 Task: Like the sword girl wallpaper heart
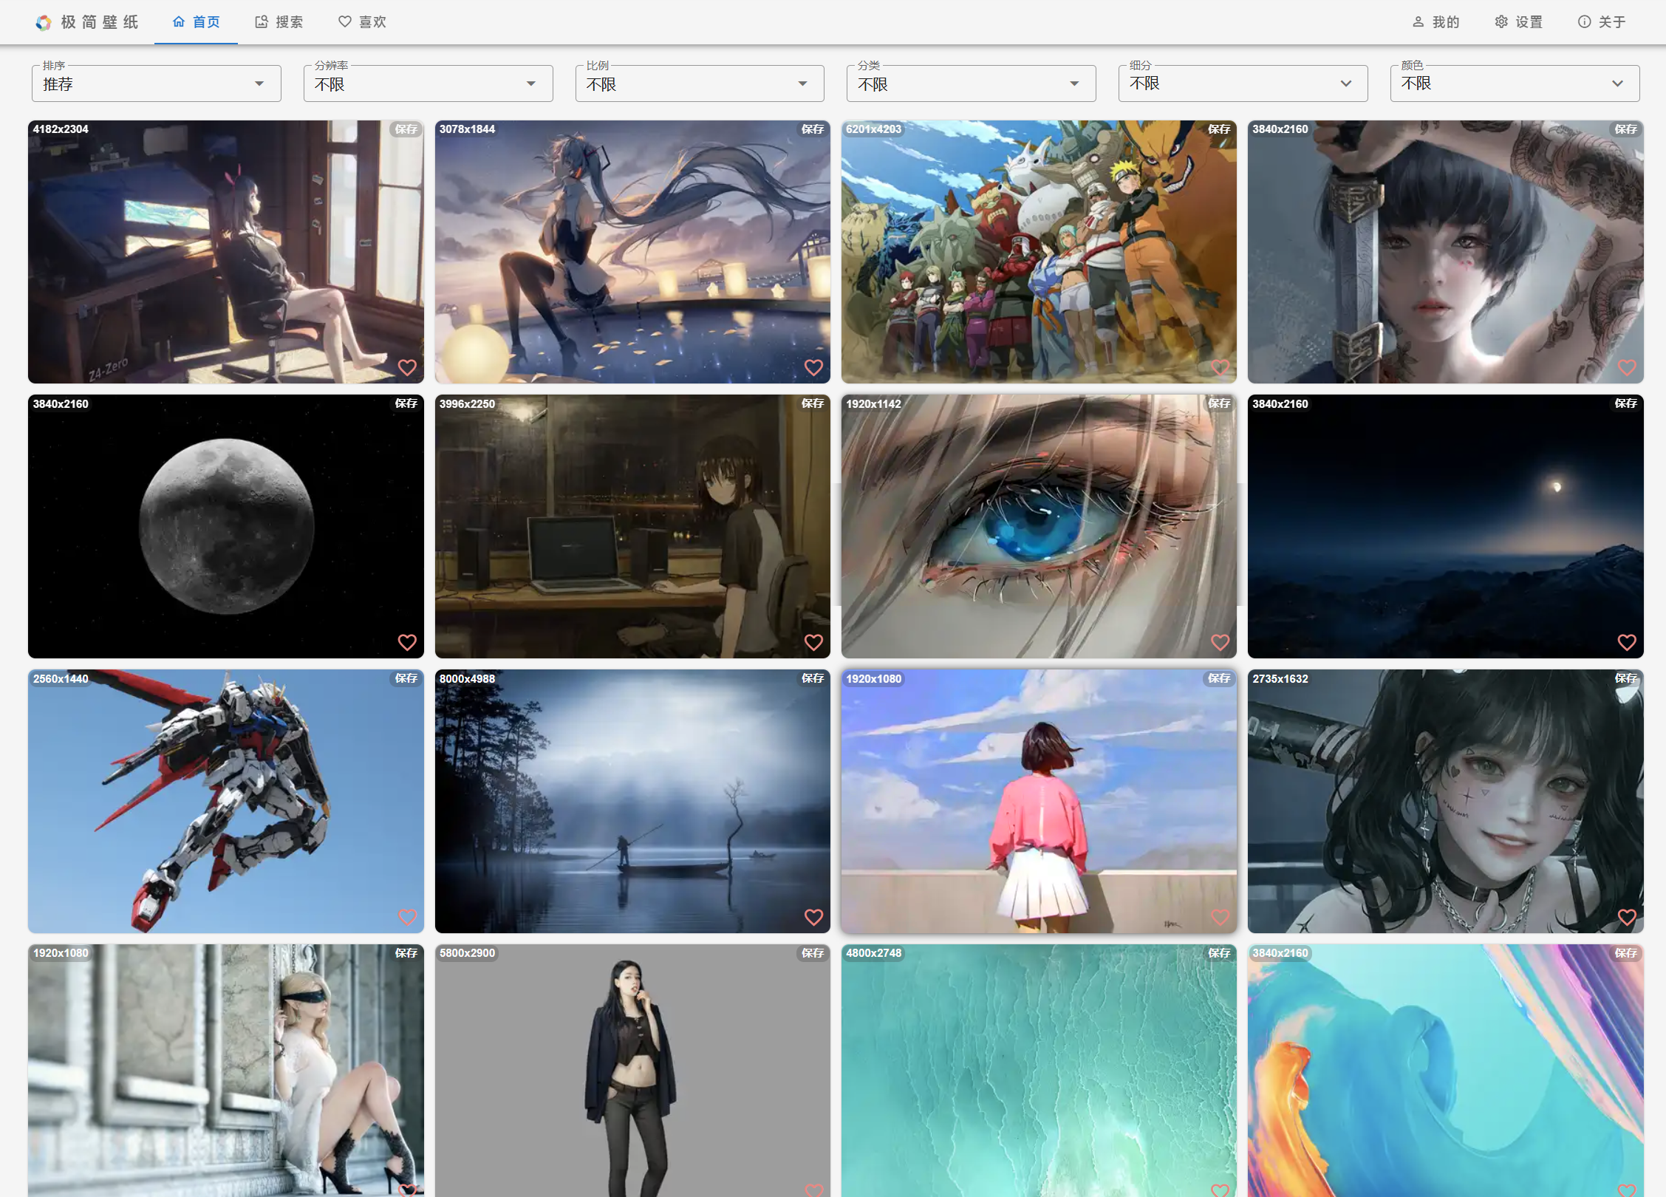coord(1626,367)
